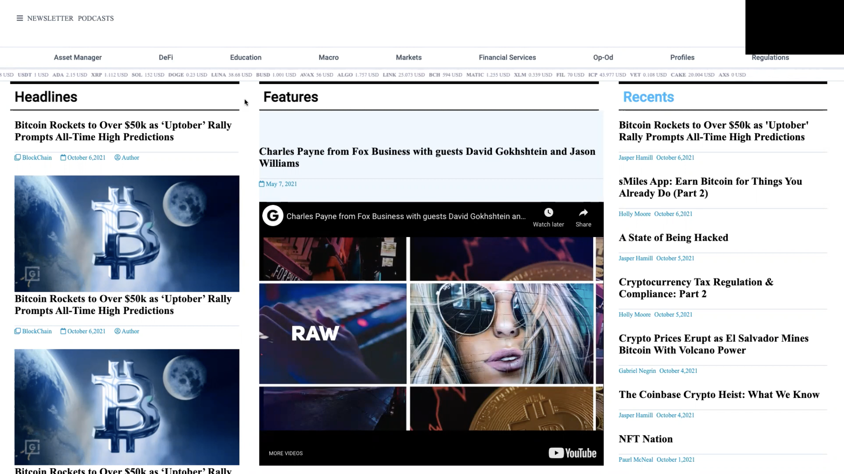The width and height of the screenshot is (844, 474).
Task: Open Charles Payne Fox Business feature title
Action: 427,157
